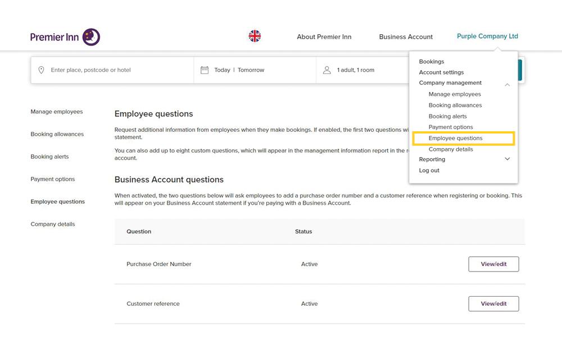This screenshot has width=562, height=359.
Task: Choose Manage employees in dropdown menu
Action: coord(455,94)
